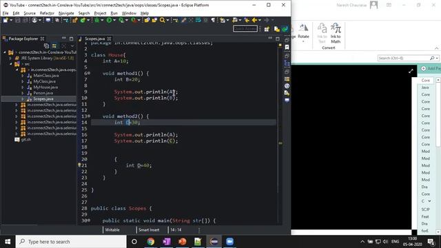This screenshot has height=248, width=441.
Task: Click the taskbar search box
Action: (71, 242)
